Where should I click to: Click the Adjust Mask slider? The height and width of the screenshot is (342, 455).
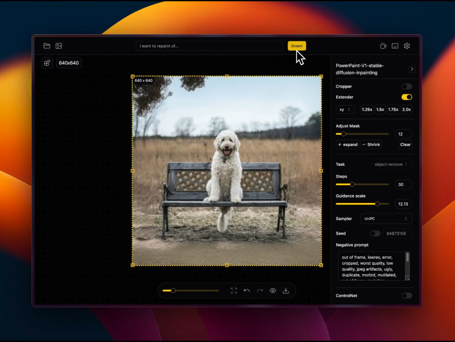click(362, 134)
